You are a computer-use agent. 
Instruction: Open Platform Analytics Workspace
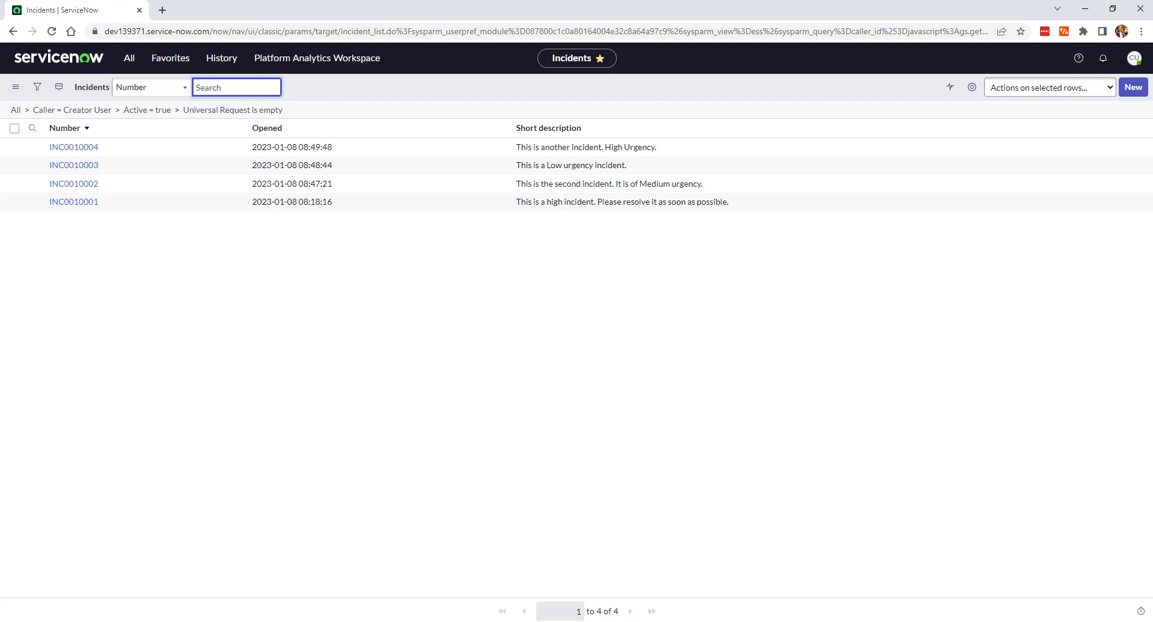pos(317,58)
